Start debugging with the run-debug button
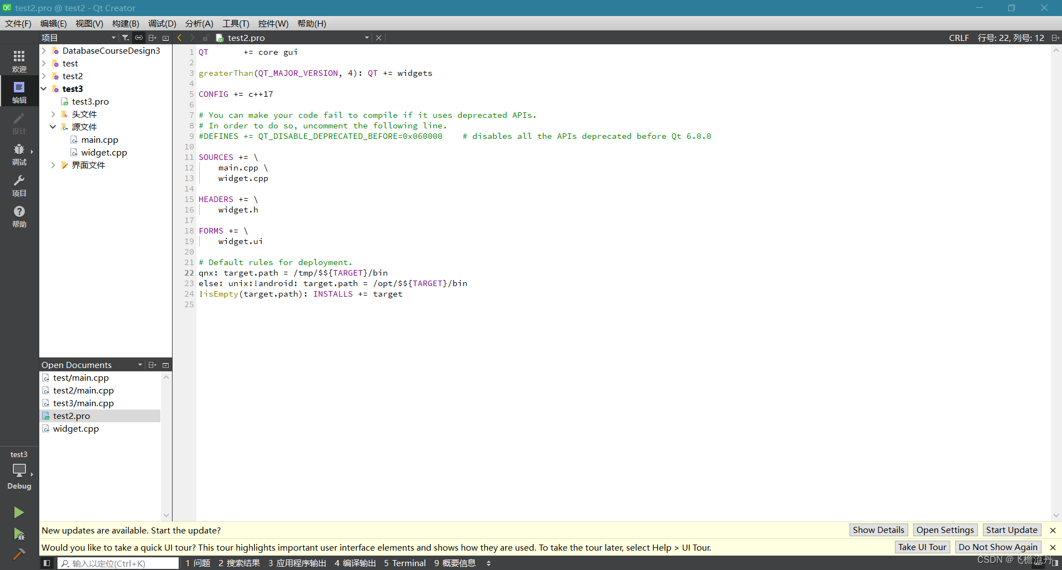 (x=19, y=533)
